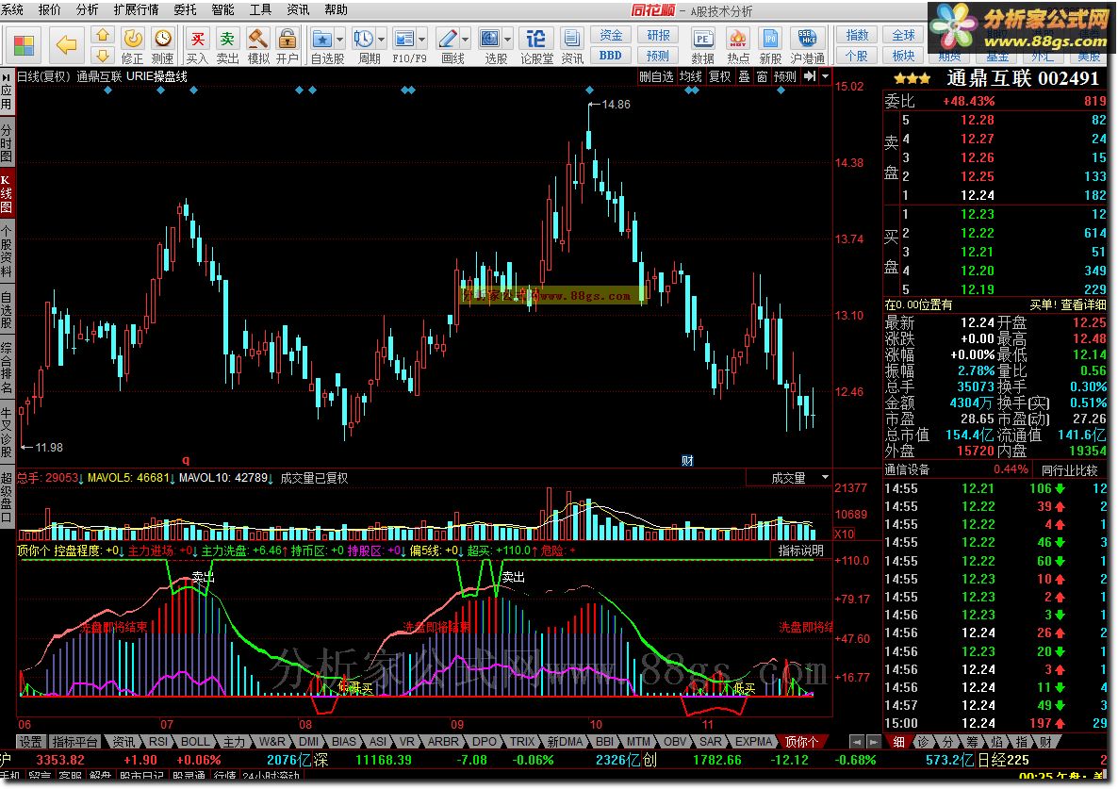Click the 周期 clock icon
The height and width of the screenshot is (789, 1118).
[364, 39]
